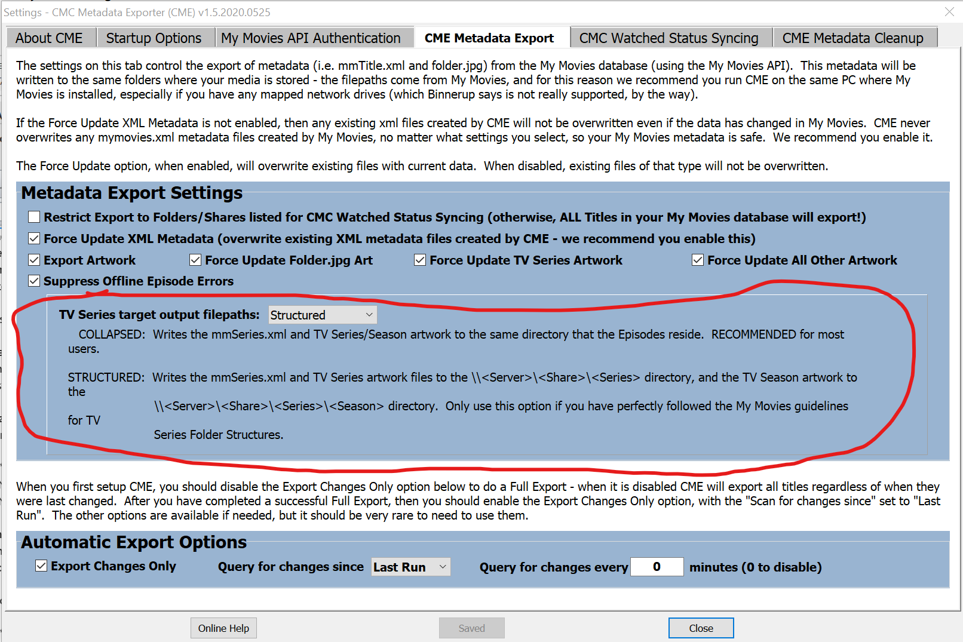This screenshot has height=642, width=963.
Task: Click the Saved button
Action: click(472, 628)
